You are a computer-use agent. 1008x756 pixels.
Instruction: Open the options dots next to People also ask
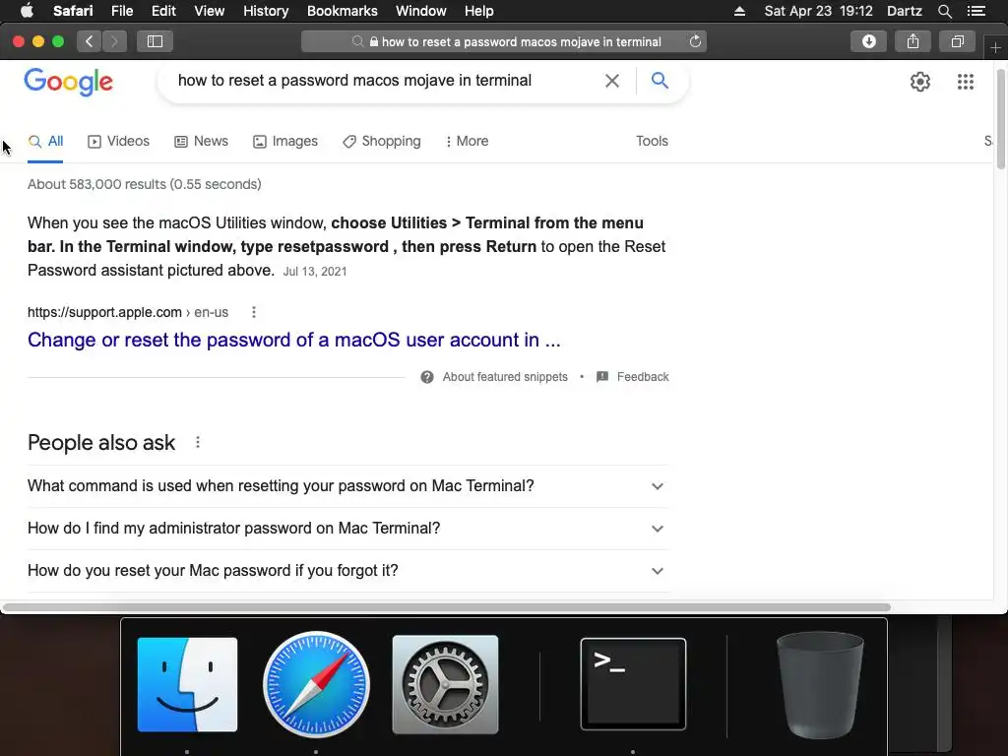pyautogui.click(x=198, y=442)
